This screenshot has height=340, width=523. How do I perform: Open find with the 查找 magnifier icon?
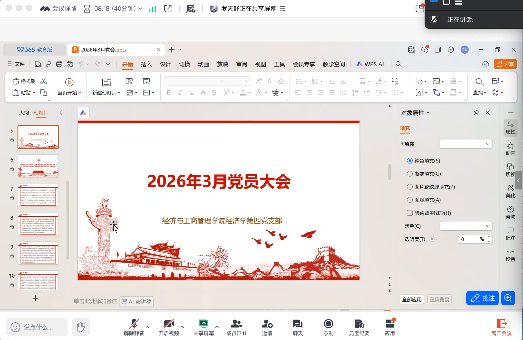(480, 82)
